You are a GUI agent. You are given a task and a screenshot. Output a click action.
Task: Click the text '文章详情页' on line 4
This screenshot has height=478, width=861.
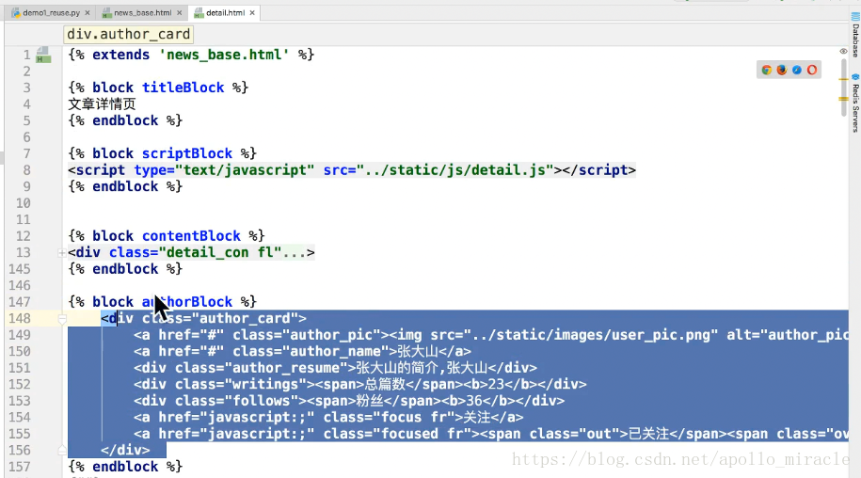(x=102, y=104)
